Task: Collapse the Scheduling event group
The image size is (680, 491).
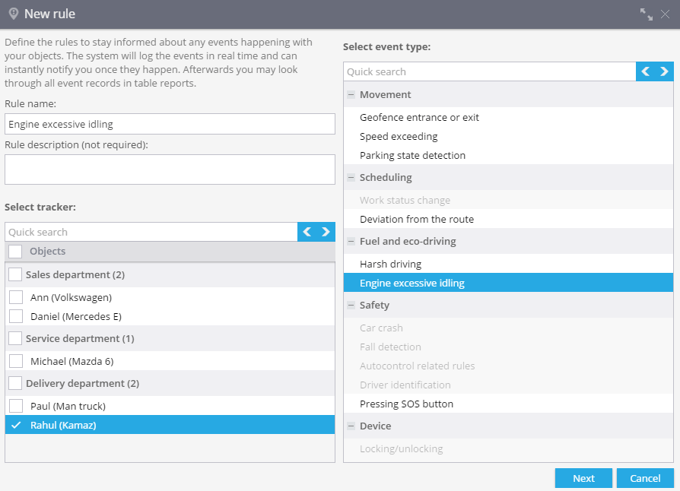Action: coord(351,177)
